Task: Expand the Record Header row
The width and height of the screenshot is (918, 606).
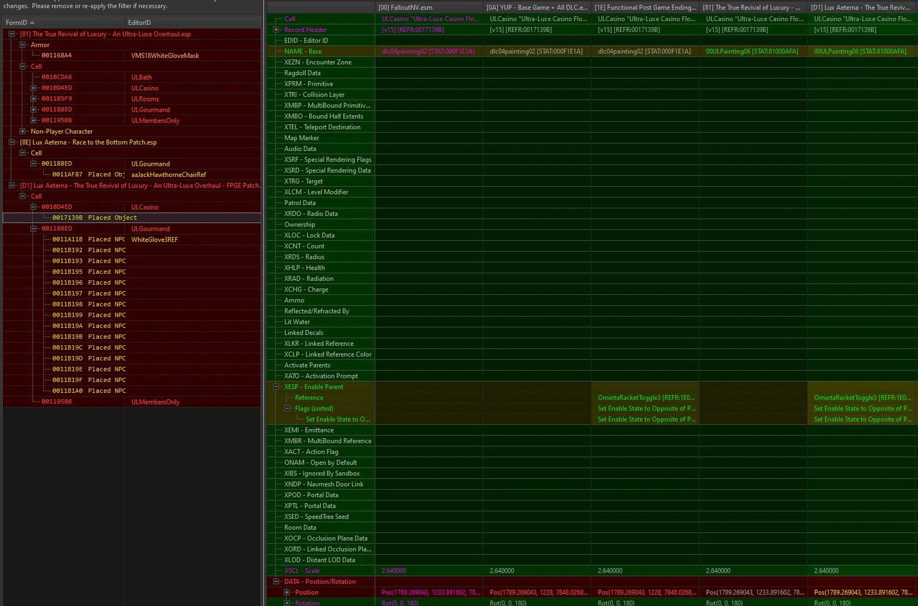Action: point(276,30)
